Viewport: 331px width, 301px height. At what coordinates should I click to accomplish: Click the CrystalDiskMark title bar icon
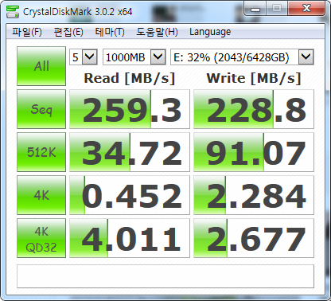(13, 12)
